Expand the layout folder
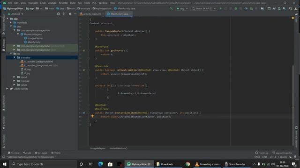 15,77
